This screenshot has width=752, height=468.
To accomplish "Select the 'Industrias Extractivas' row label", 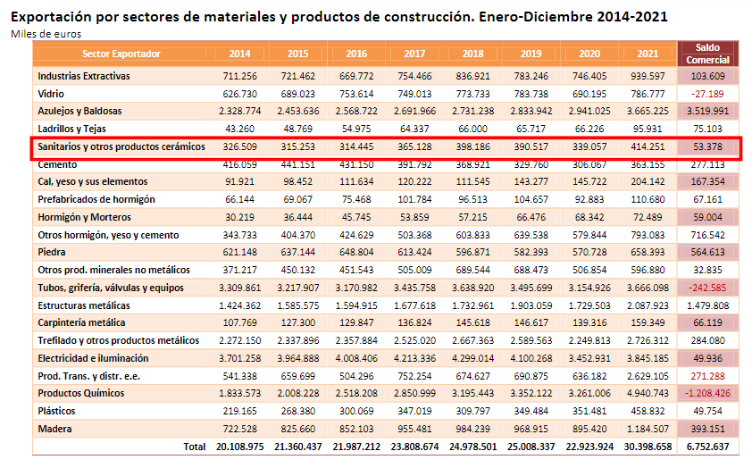I will pyautogui.click(x=84, y=76).
